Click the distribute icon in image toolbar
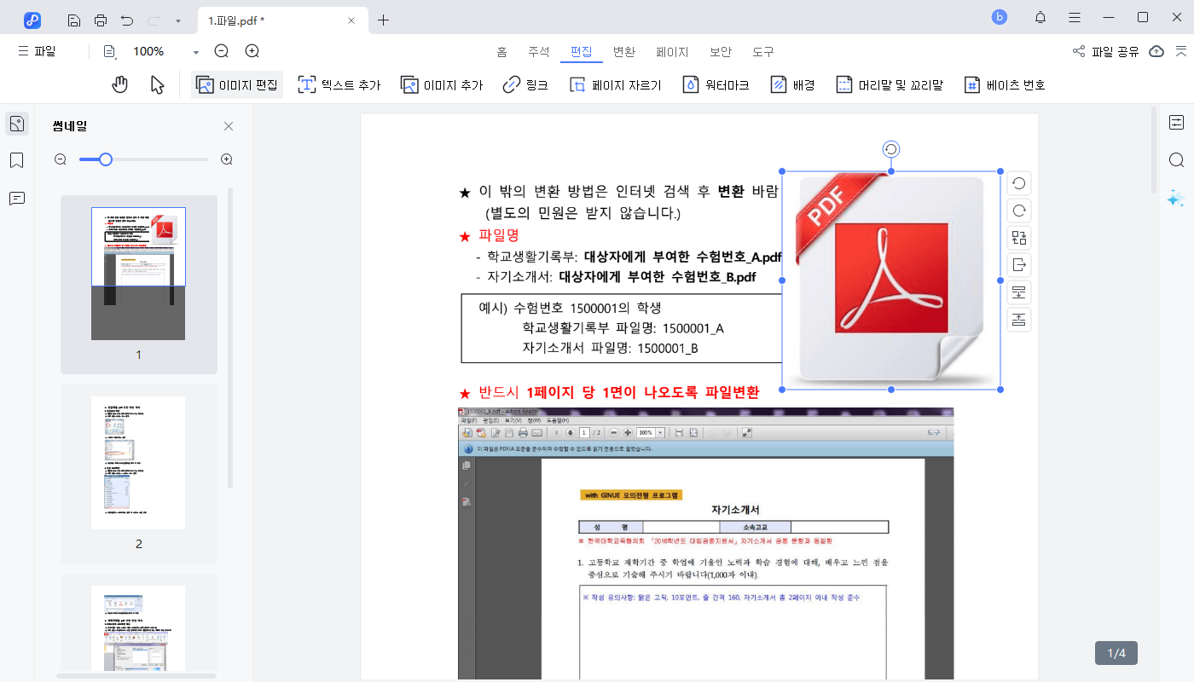1194x682 pixels. click(1018, 320)
